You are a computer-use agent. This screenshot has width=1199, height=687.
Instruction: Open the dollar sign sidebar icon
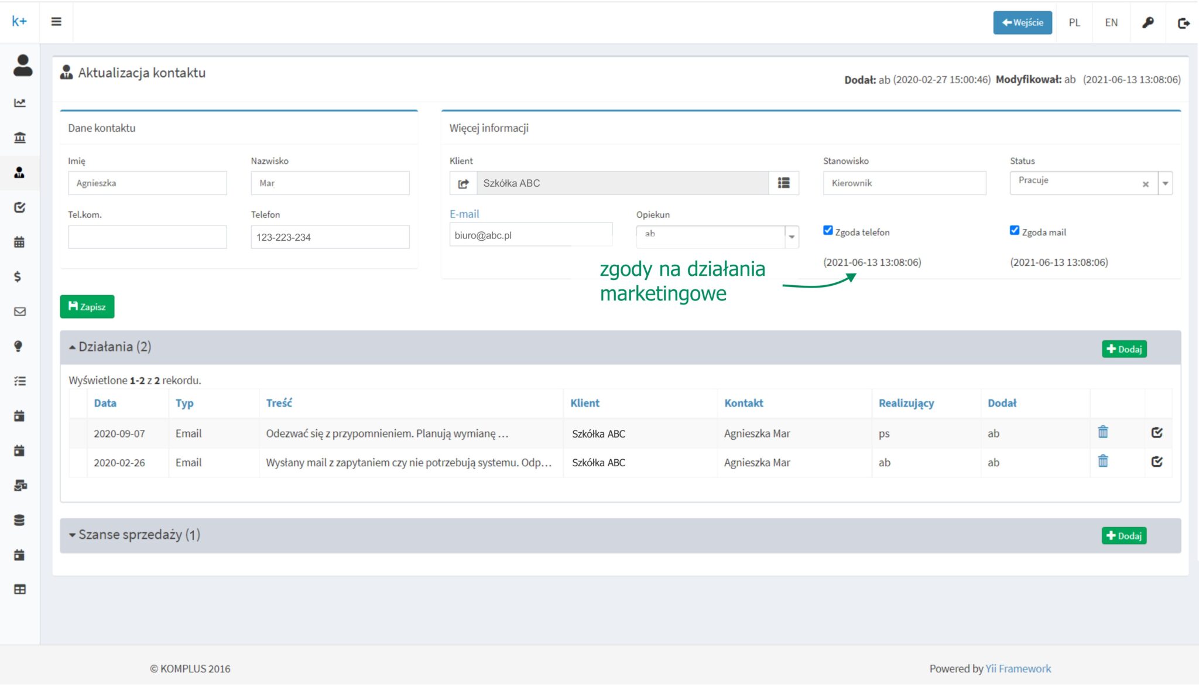click(18, 276)
